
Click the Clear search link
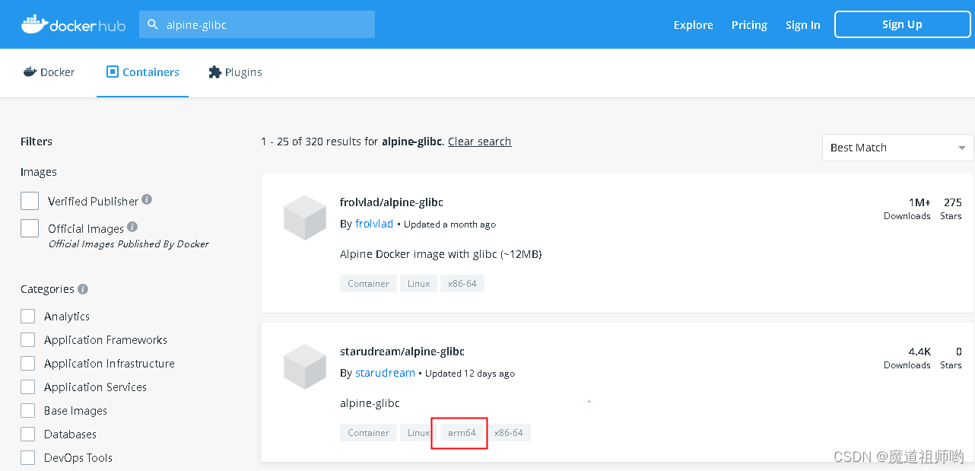click(479, 142)
